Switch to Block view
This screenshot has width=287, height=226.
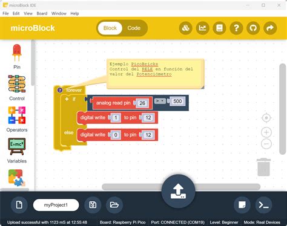(110, 28)
